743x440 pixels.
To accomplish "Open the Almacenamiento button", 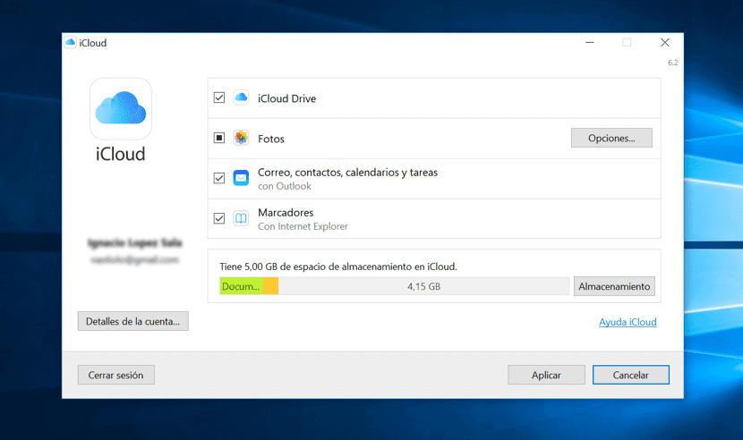I will coord(614,286).
